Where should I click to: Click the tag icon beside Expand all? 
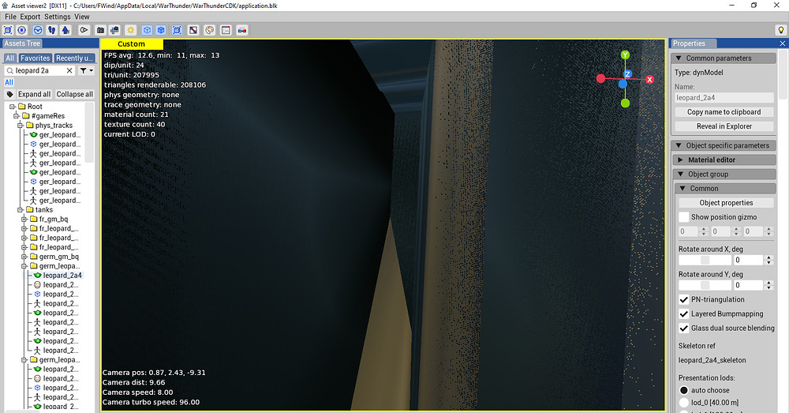click(9, 94)
